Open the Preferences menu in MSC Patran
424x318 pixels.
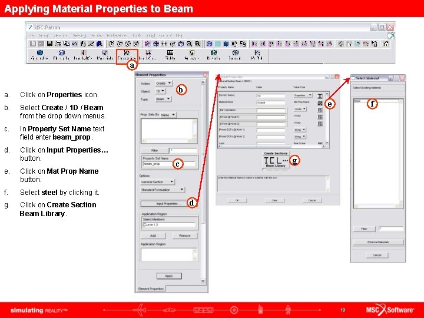click(x=117, y=35)
